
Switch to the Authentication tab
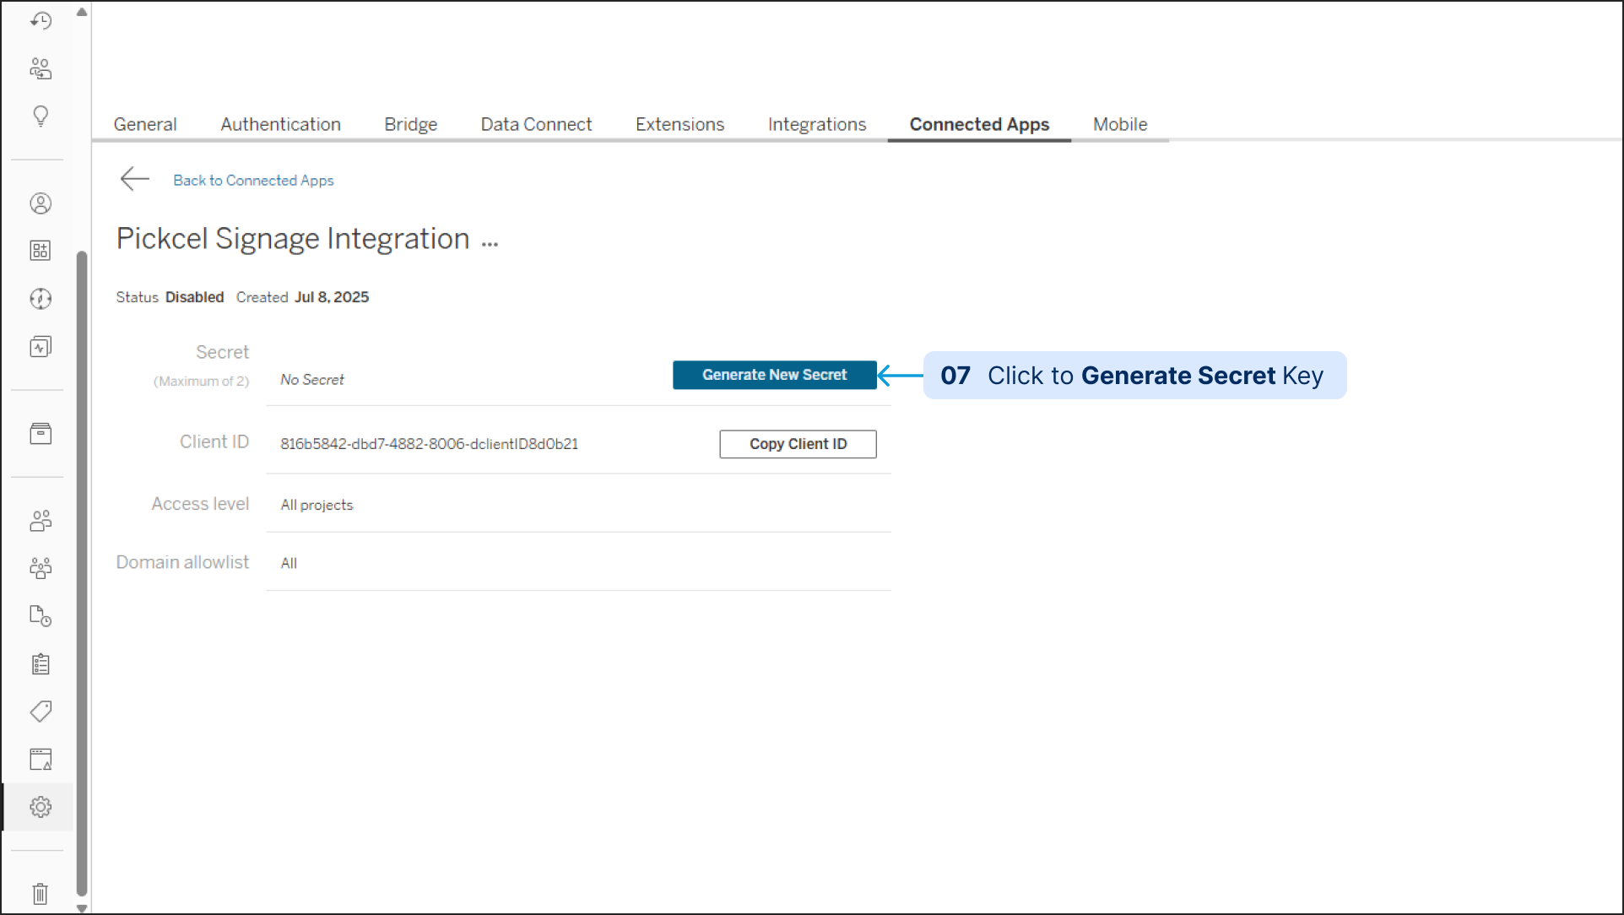click(280, 125)
